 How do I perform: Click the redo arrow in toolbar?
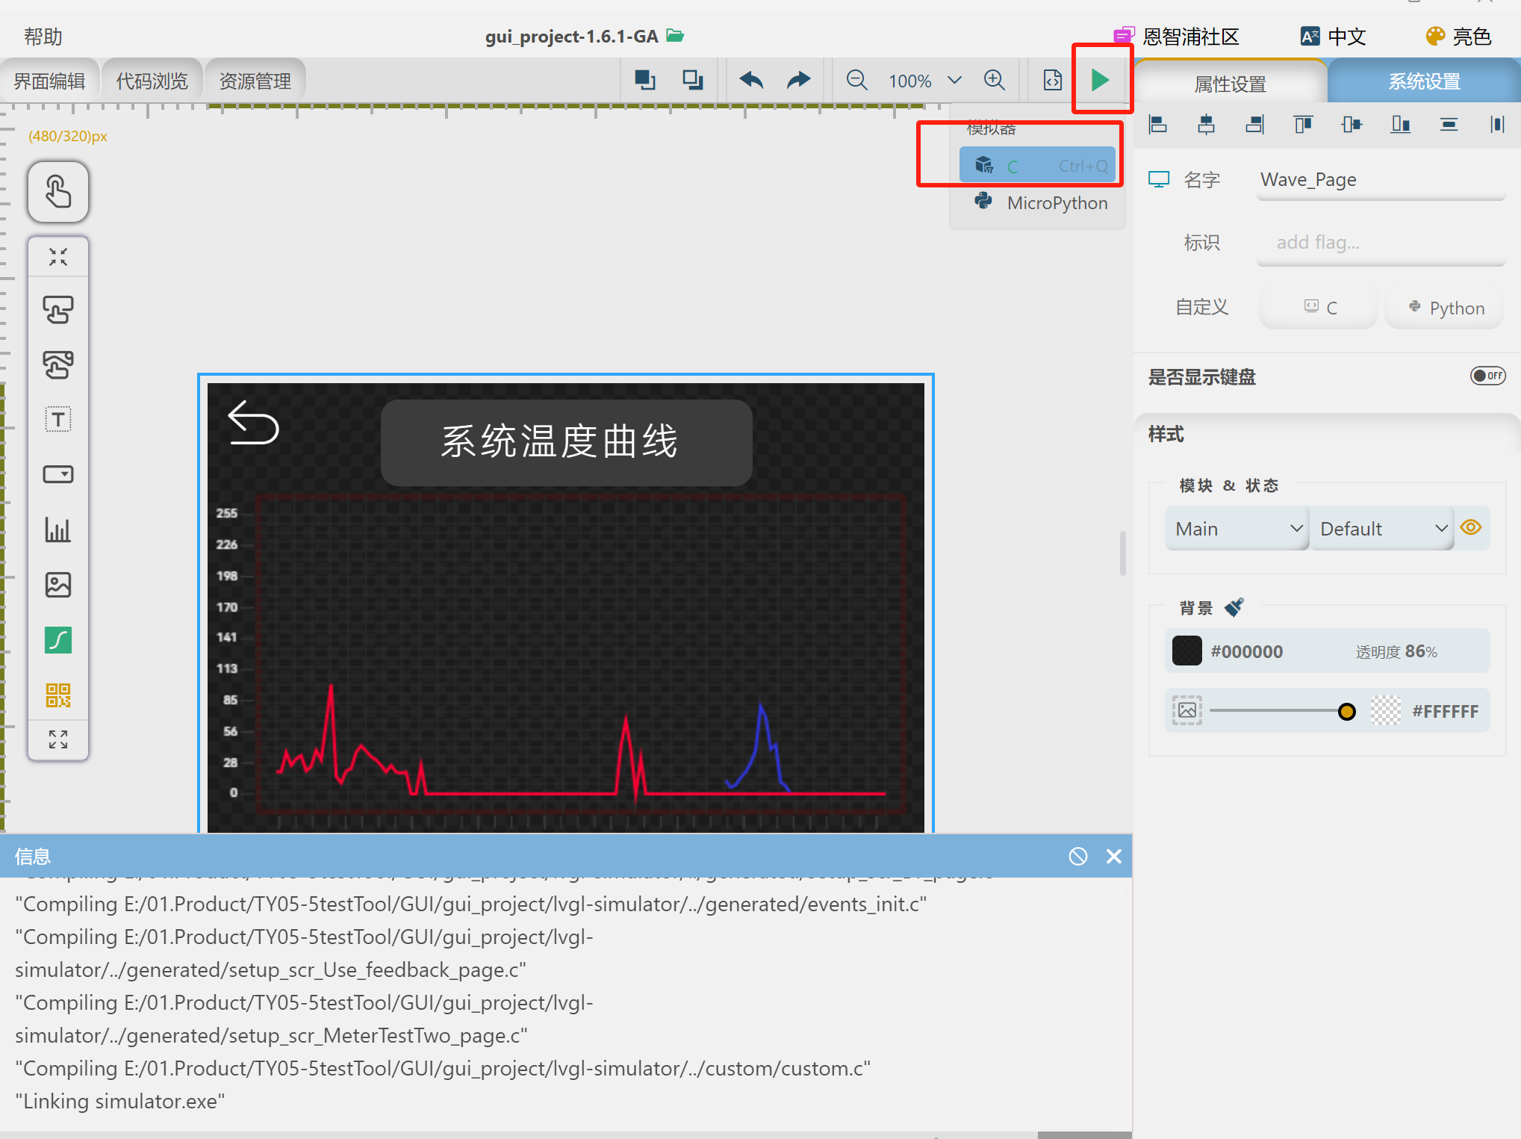click(798, 80)
